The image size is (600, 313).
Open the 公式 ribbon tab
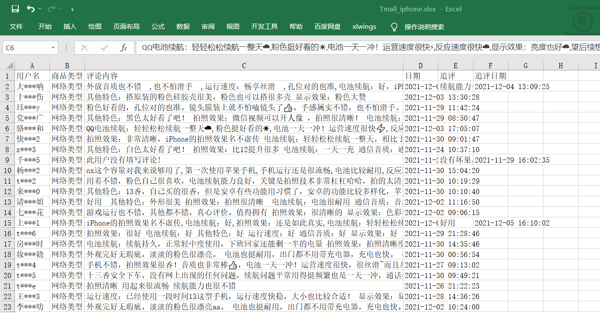point(158,27)
